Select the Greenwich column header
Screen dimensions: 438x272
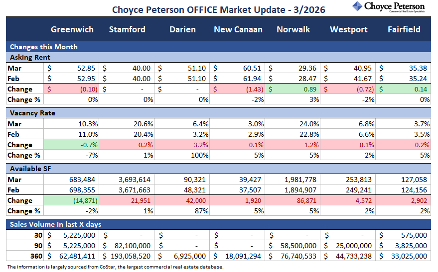pyautogui.click(x=72, y=29)
